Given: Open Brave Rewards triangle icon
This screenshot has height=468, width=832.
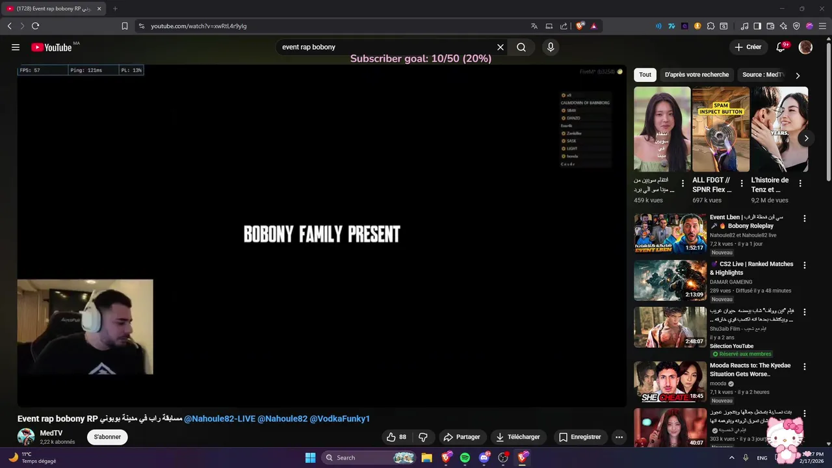Looking at the screenshot, I should click(593, 26).
